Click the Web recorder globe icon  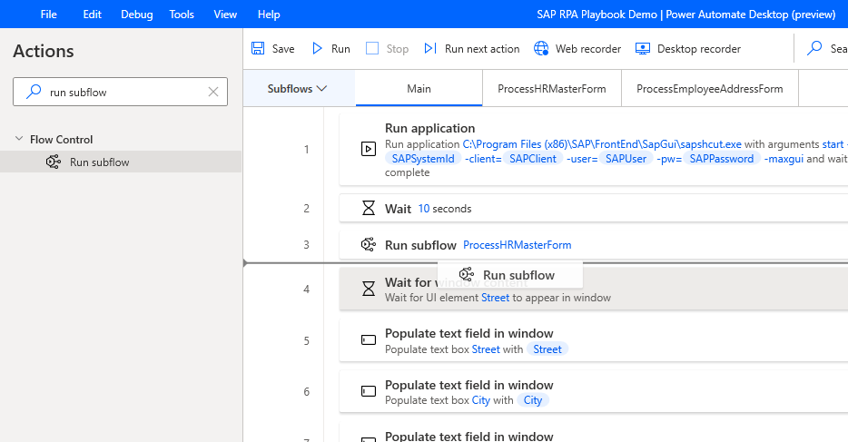(541, 49)
